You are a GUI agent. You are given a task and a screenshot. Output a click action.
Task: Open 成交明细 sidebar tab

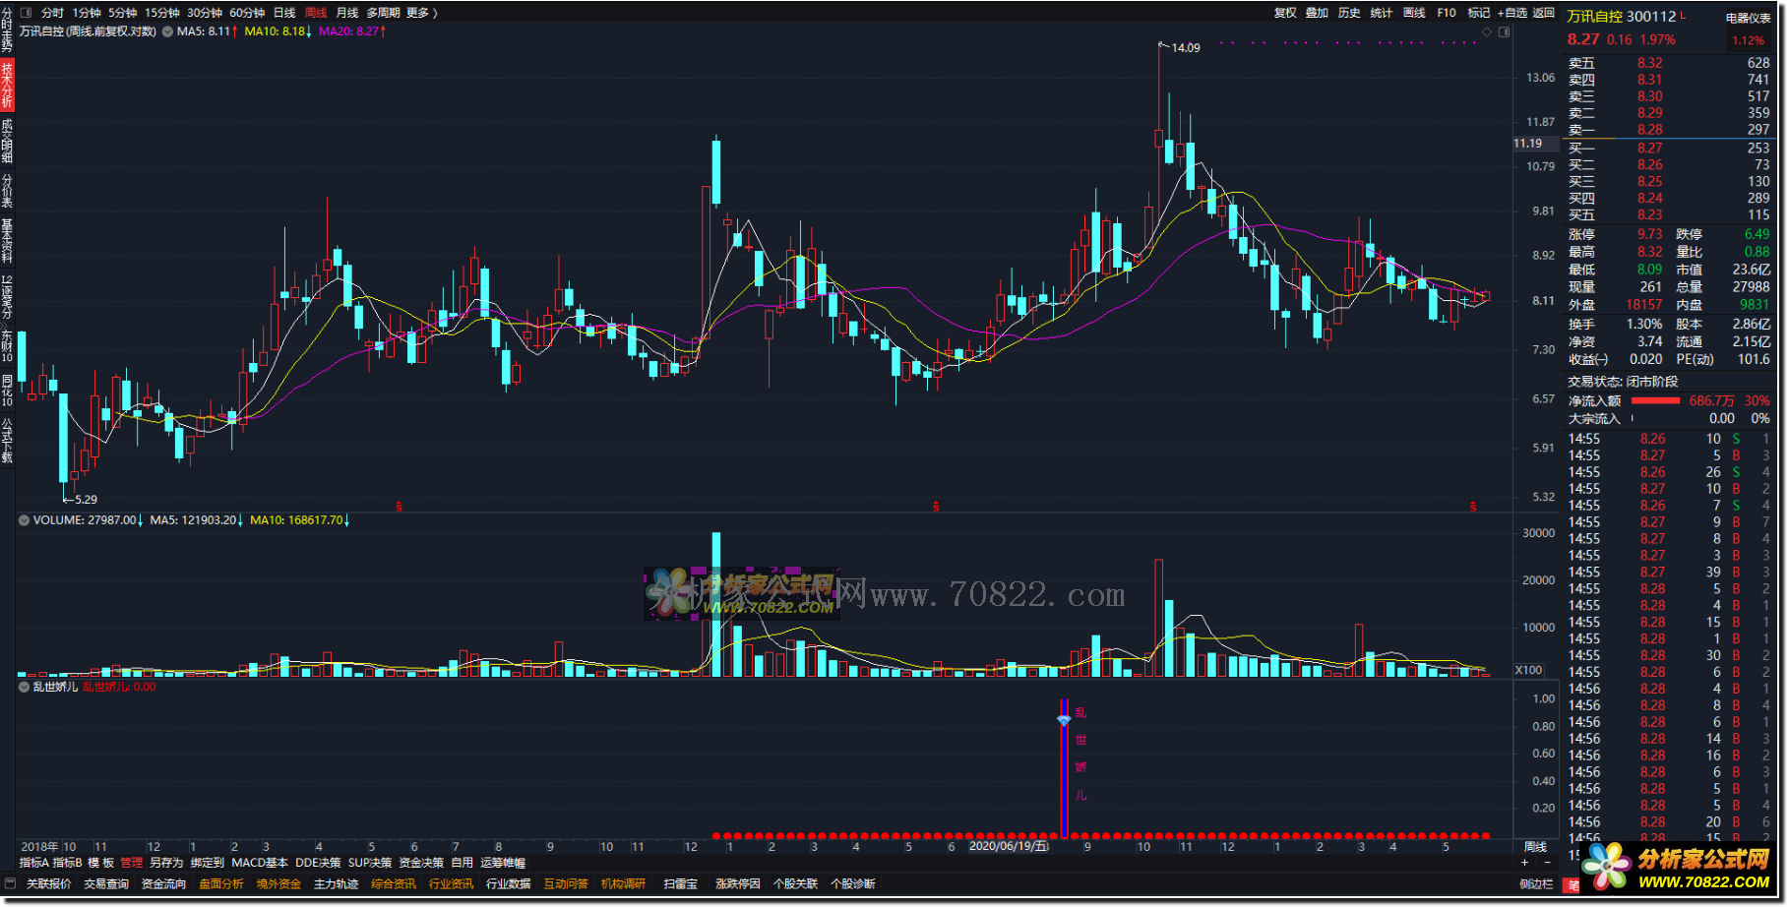point(7,141)
